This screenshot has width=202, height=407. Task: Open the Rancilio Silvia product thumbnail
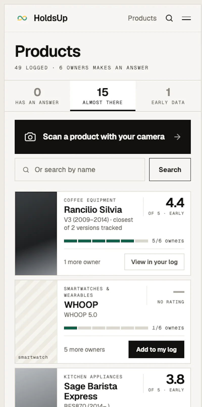[36, 234]
